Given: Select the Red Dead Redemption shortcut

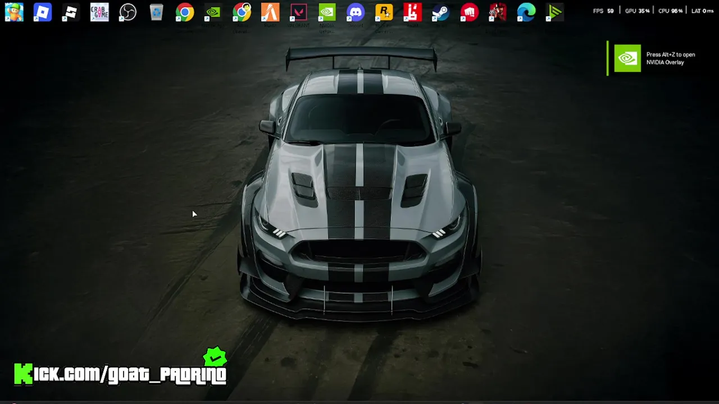Looking at the screenshot, I should pos(498,12).
